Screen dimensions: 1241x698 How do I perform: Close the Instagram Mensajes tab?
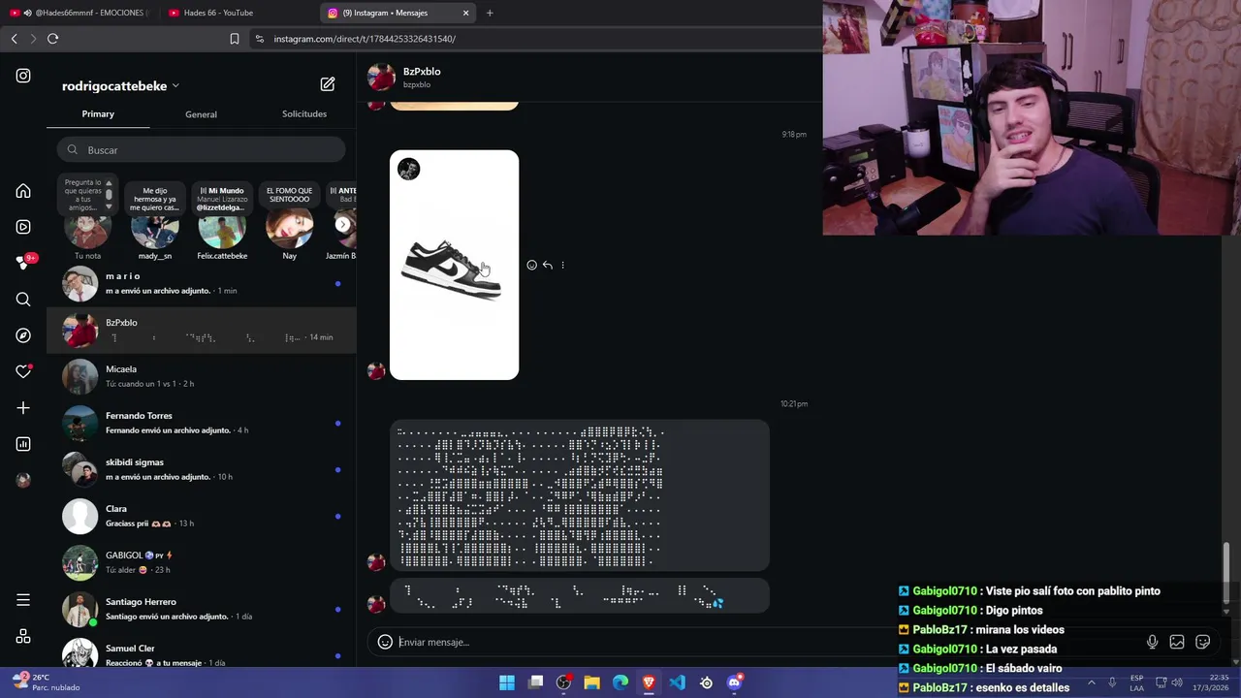tap(465, 13)
